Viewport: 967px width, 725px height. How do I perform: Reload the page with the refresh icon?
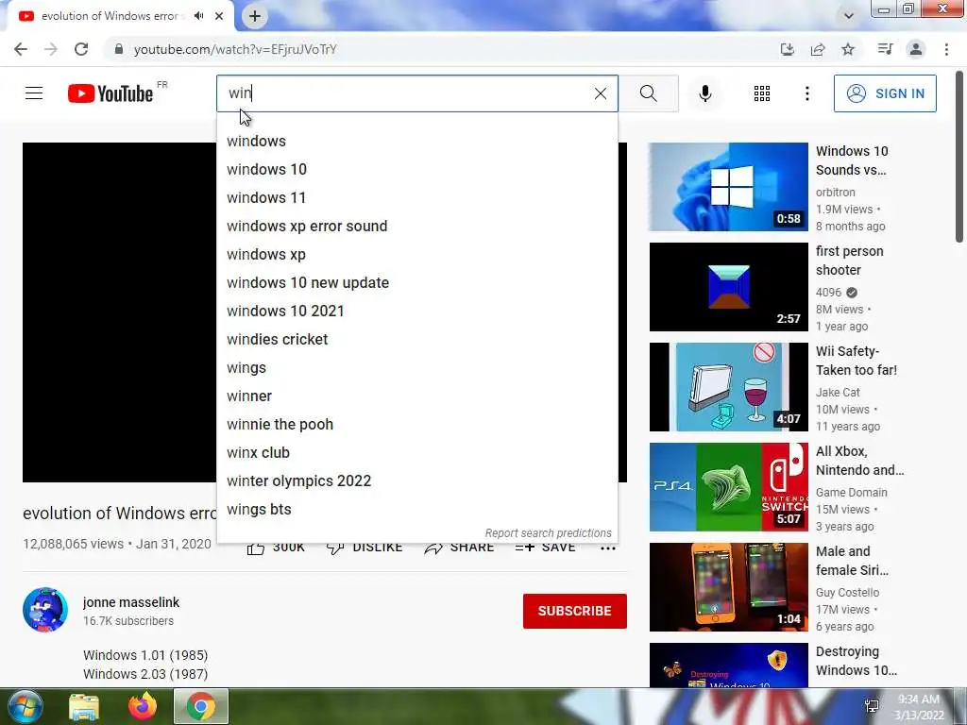pyautogui.click(x=81, y=49)
